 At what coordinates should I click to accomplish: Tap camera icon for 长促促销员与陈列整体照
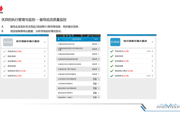(x=95, y=79)
